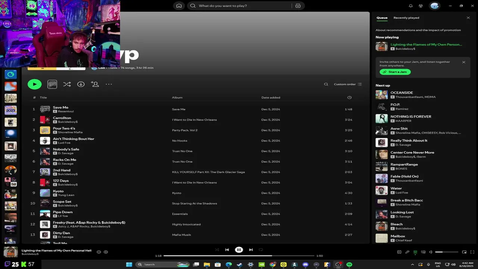Screen dimensions: 478x269
Task: Toggle shuffle for this playlist
Action: point(67,84)
